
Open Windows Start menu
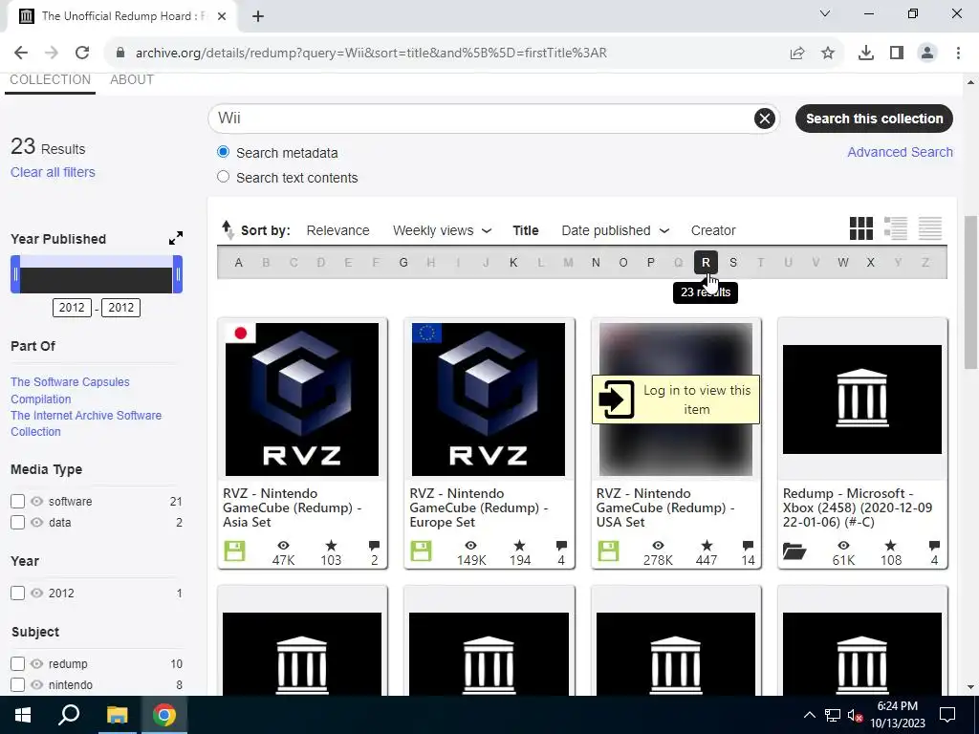(x=23, y=715)
